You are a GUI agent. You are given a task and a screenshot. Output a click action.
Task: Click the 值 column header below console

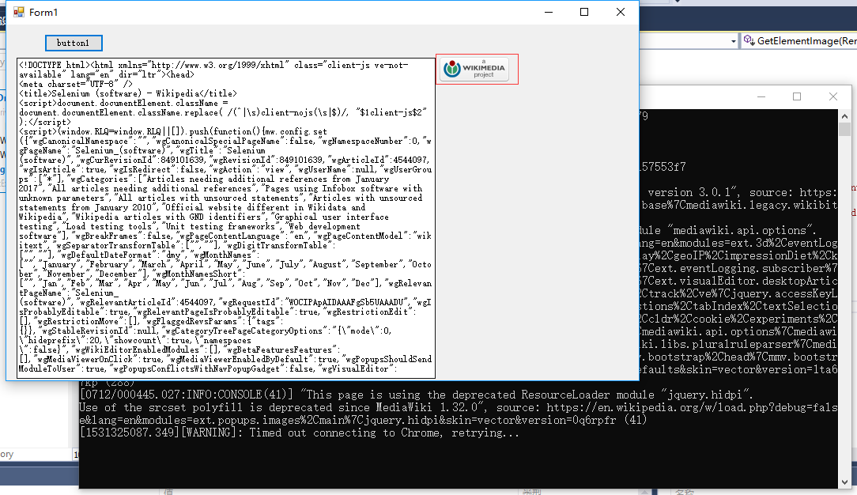[x=168, y=491]
